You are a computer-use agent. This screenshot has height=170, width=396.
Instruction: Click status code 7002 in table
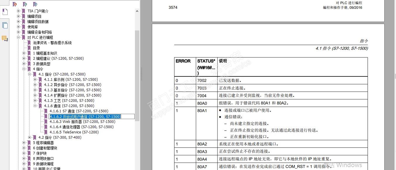202,80
